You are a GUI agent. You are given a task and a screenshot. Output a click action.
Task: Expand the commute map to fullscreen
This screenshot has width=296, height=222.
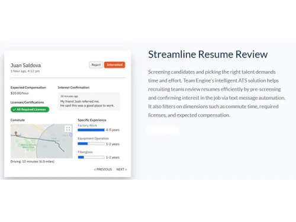coord(68,129)
